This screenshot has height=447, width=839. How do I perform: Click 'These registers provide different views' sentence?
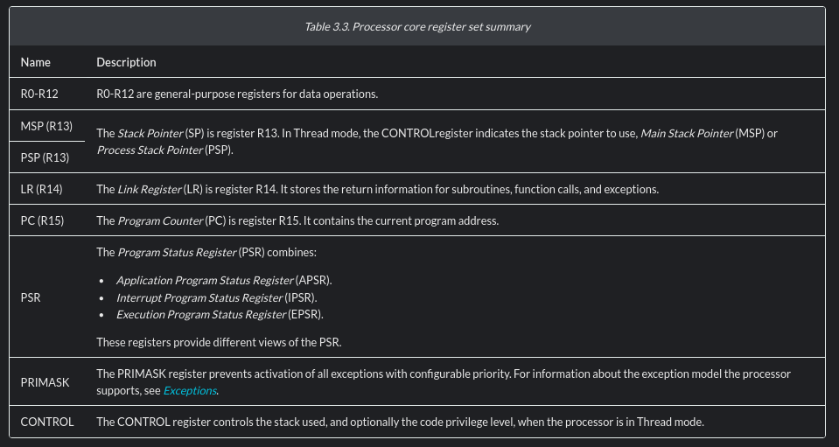219,342
